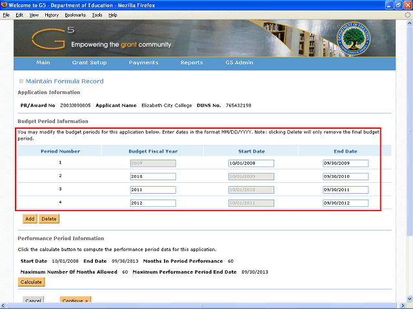Viewport: 413px width, 309px height.
Task: Click the Maintain Formula Record page icon
Action: tap(21, 81)
